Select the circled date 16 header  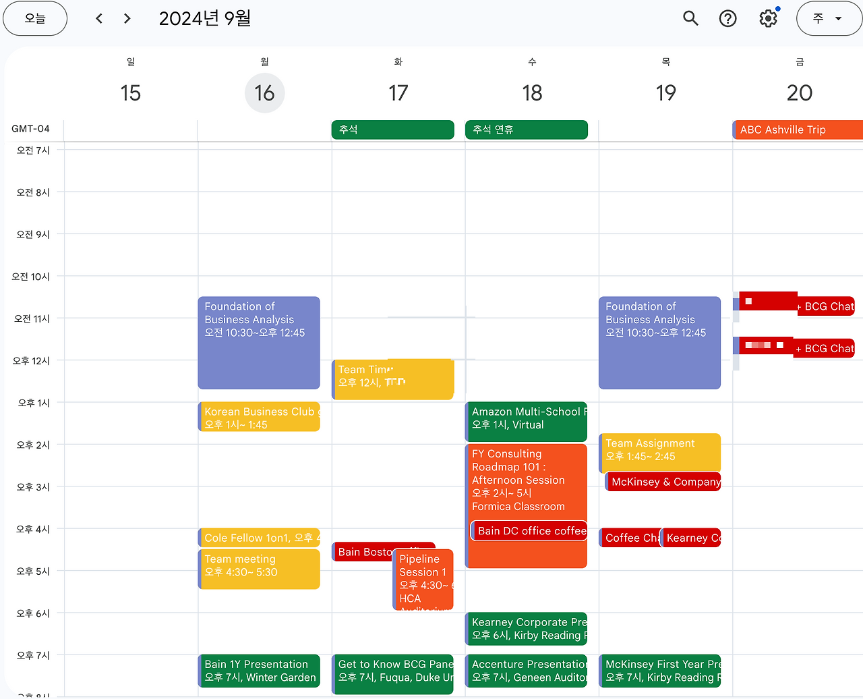(264, 92)
